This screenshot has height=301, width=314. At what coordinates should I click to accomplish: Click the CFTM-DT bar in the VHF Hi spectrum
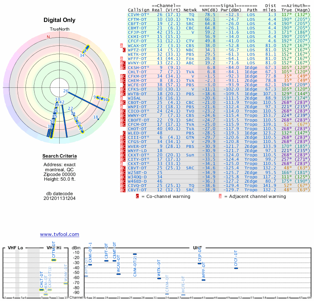point(54,260)
